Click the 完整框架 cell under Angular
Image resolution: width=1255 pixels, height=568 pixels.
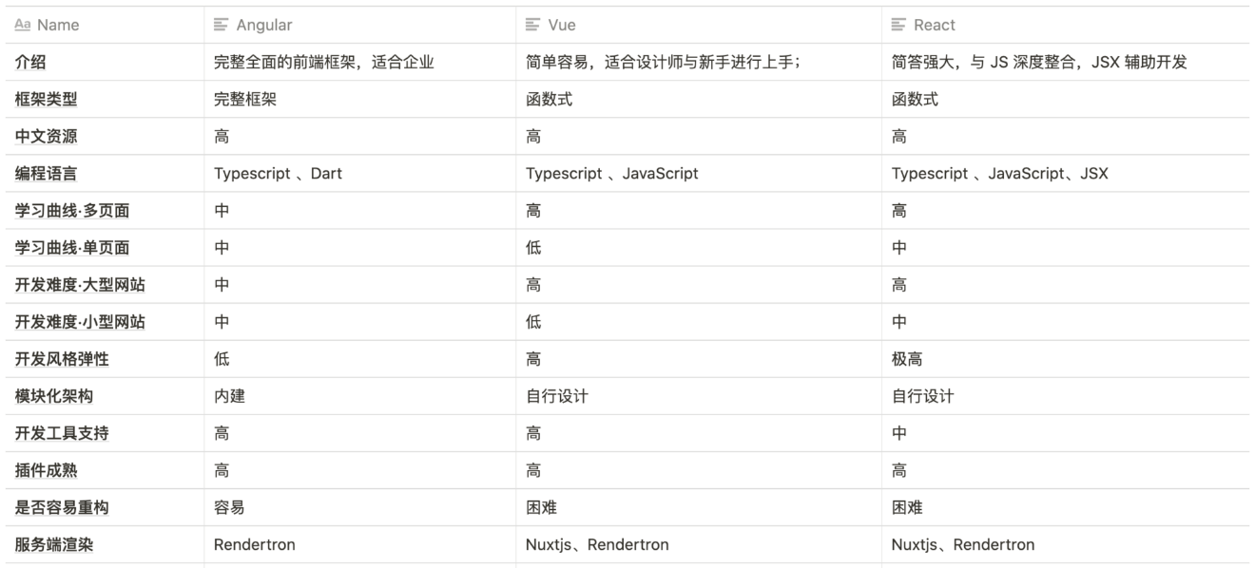[245, 100]
